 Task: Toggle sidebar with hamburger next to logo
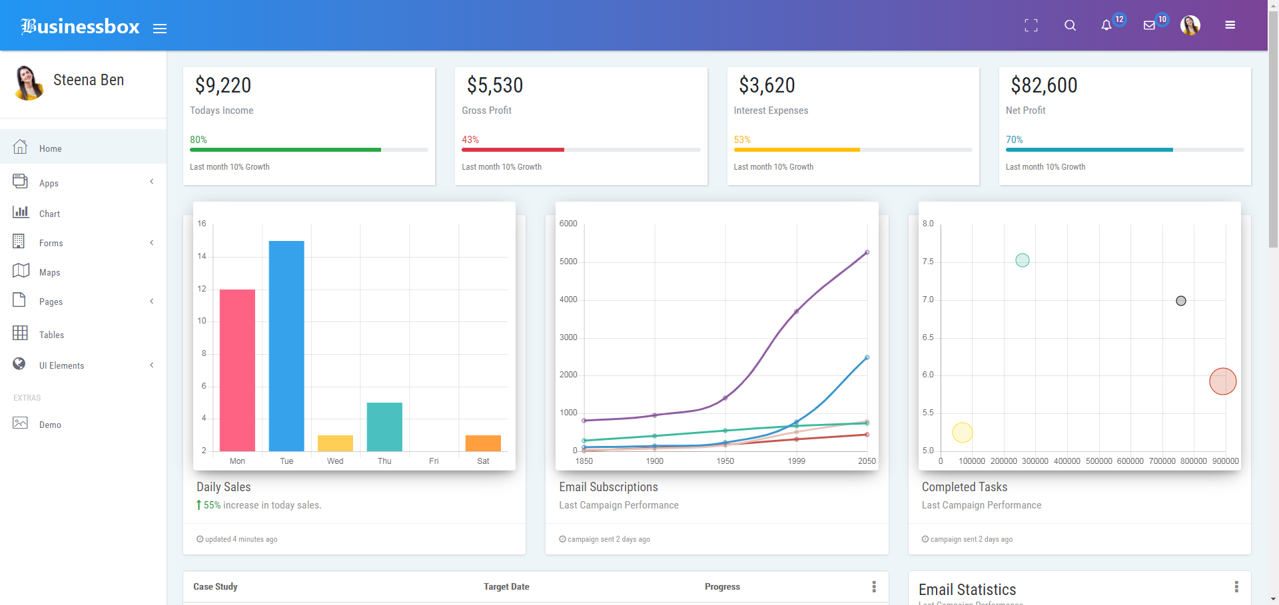[x=160, y=29]
